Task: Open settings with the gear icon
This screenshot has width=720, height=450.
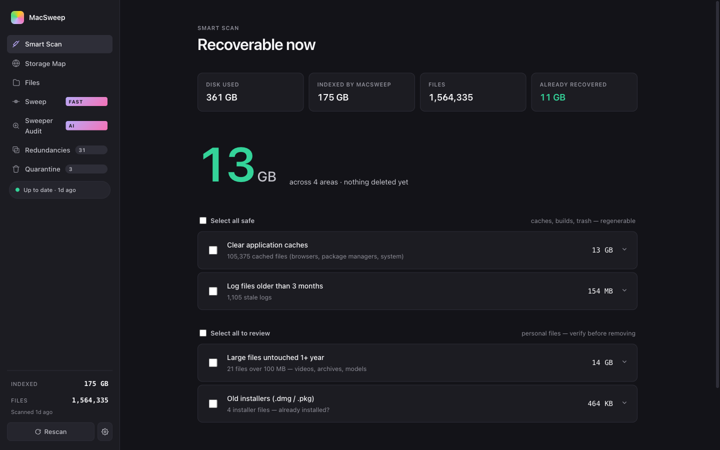Action: tap(105, 431)
